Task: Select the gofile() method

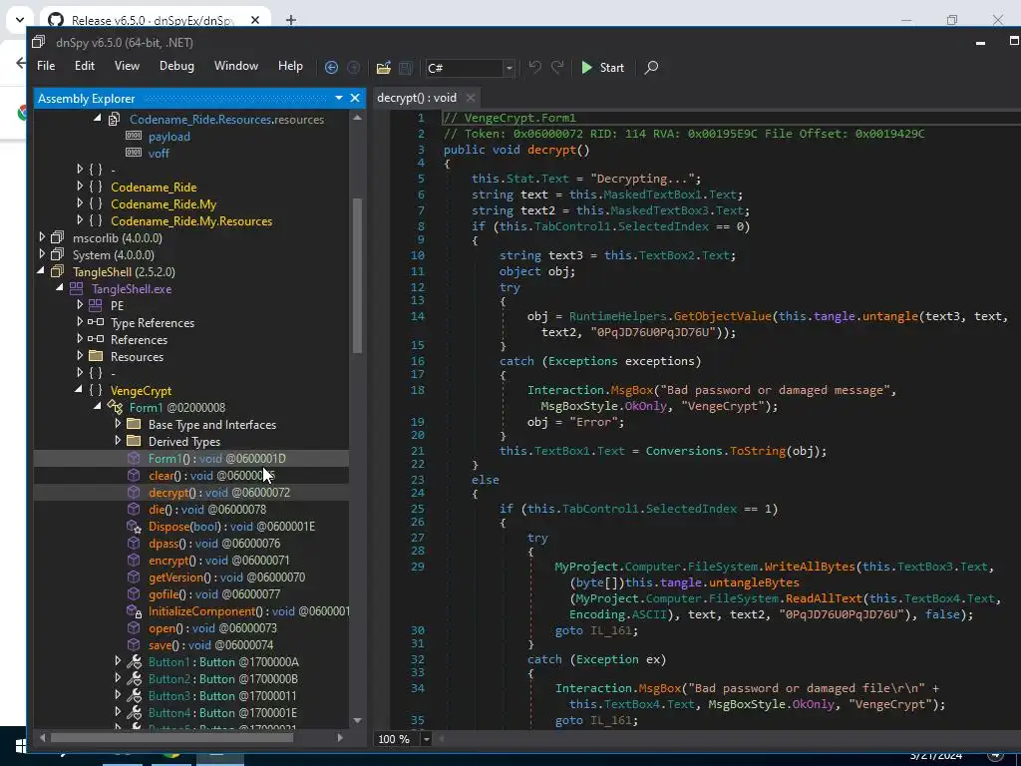Action: tap(214, 593)
